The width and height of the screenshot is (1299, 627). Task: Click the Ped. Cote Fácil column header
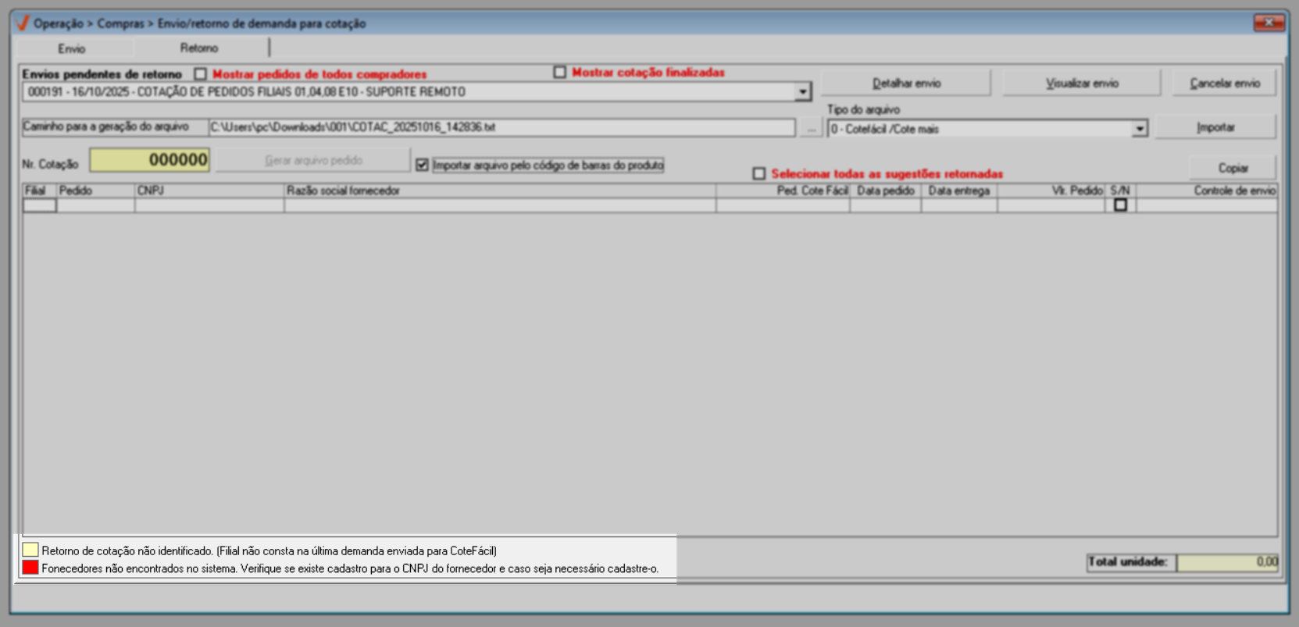[x=783, y=191]
